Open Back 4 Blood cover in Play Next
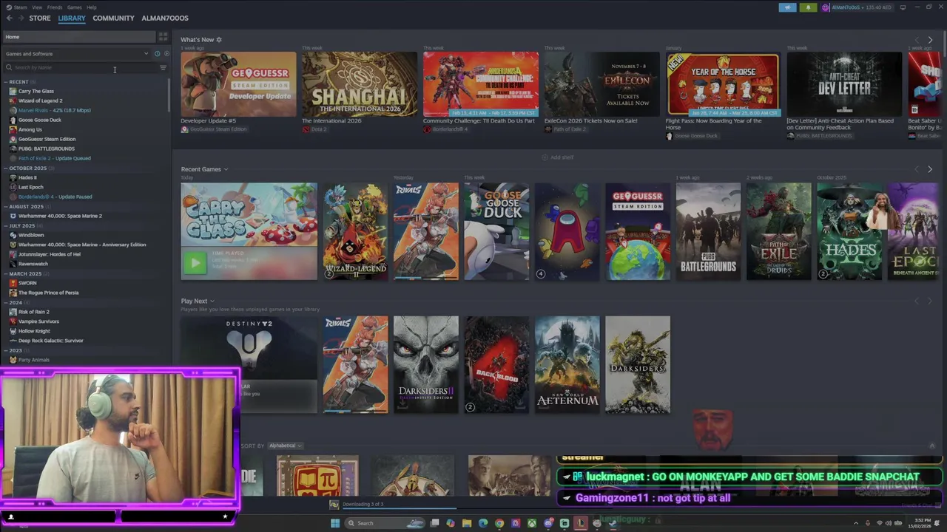947x532 pixels. click(496, 365)
